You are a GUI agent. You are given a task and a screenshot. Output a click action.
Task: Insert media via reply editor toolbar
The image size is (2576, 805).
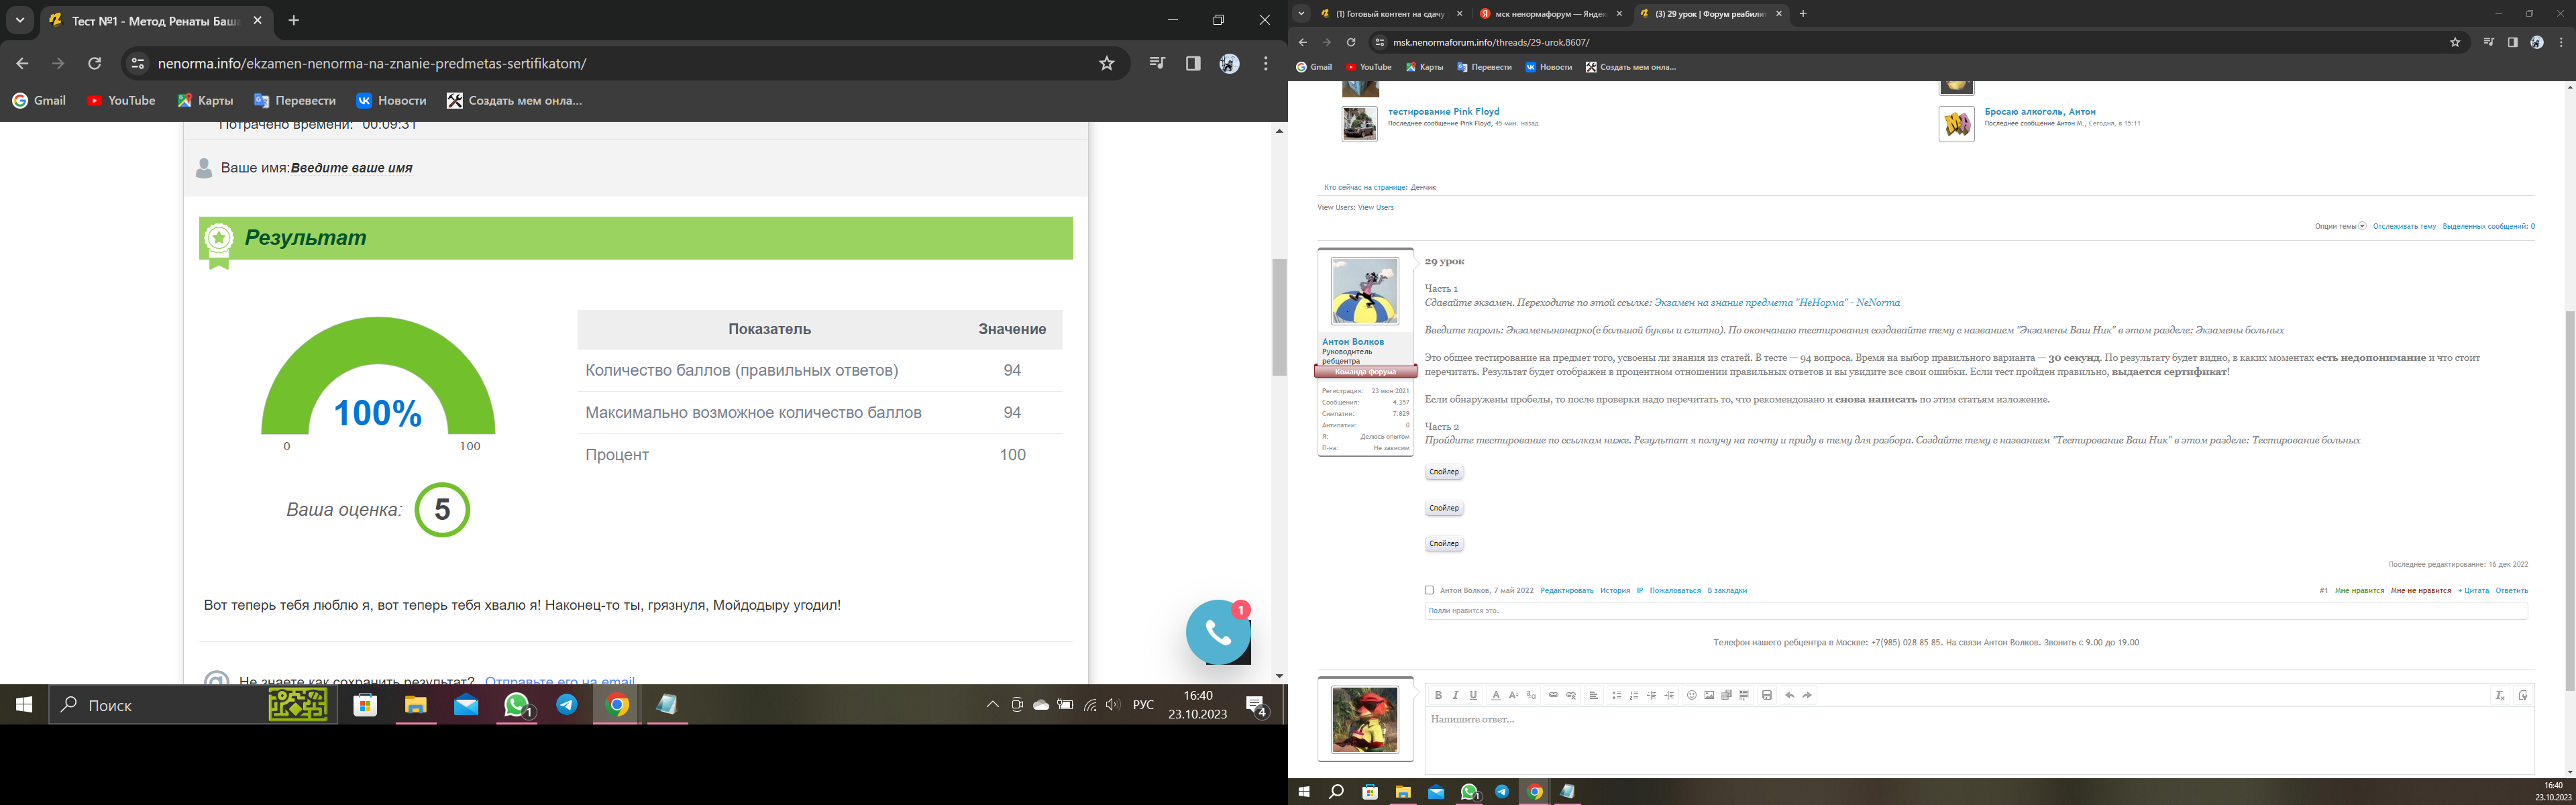1727,695
